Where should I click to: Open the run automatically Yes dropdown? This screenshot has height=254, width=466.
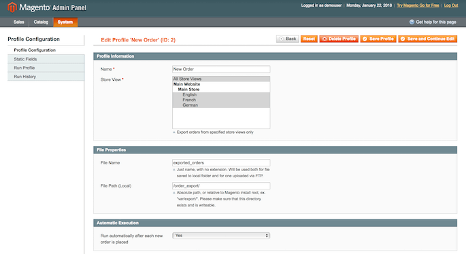click(x=221, y=236)
